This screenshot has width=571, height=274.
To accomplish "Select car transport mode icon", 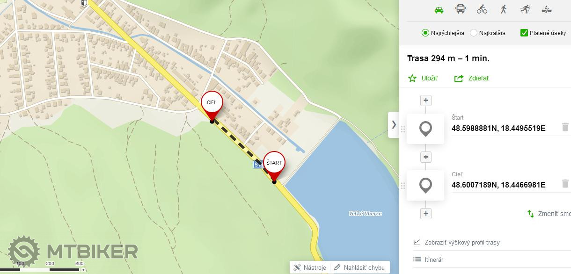I will point(439,9).
